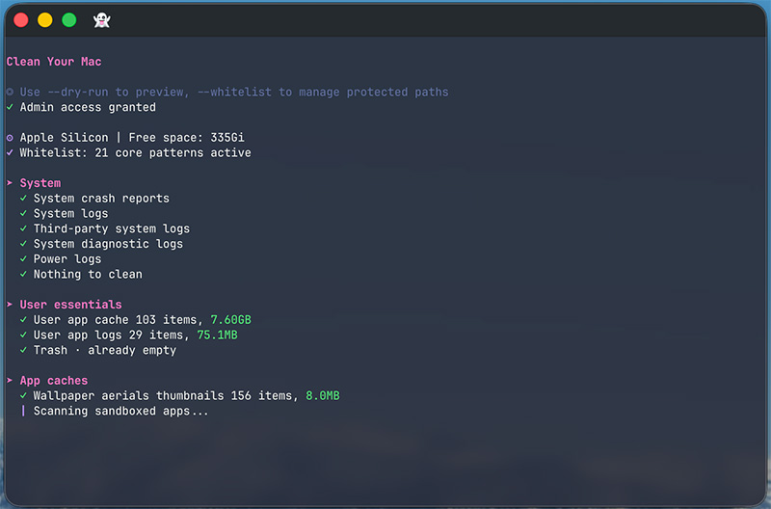The width and height of the screenshot is (771, 509).
Task: Click 'Apple Silicon | Free space: 335Gi' line
Action: coord(132,138)
